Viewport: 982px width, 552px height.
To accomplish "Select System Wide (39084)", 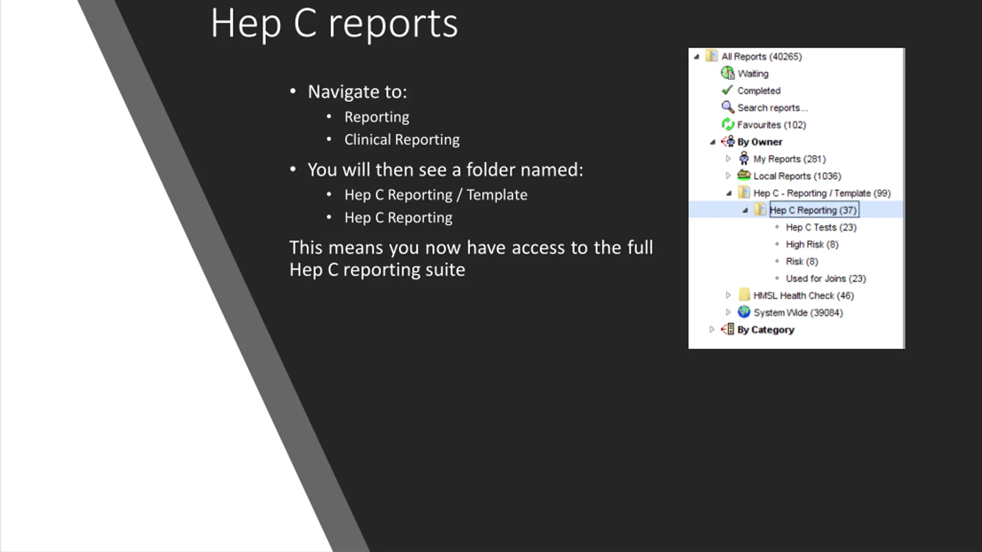I will tap(798, 313).
